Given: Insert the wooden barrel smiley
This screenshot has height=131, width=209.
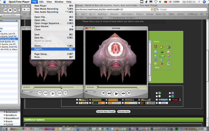Looking at the screenshot, I should click(x=169, y=47).
